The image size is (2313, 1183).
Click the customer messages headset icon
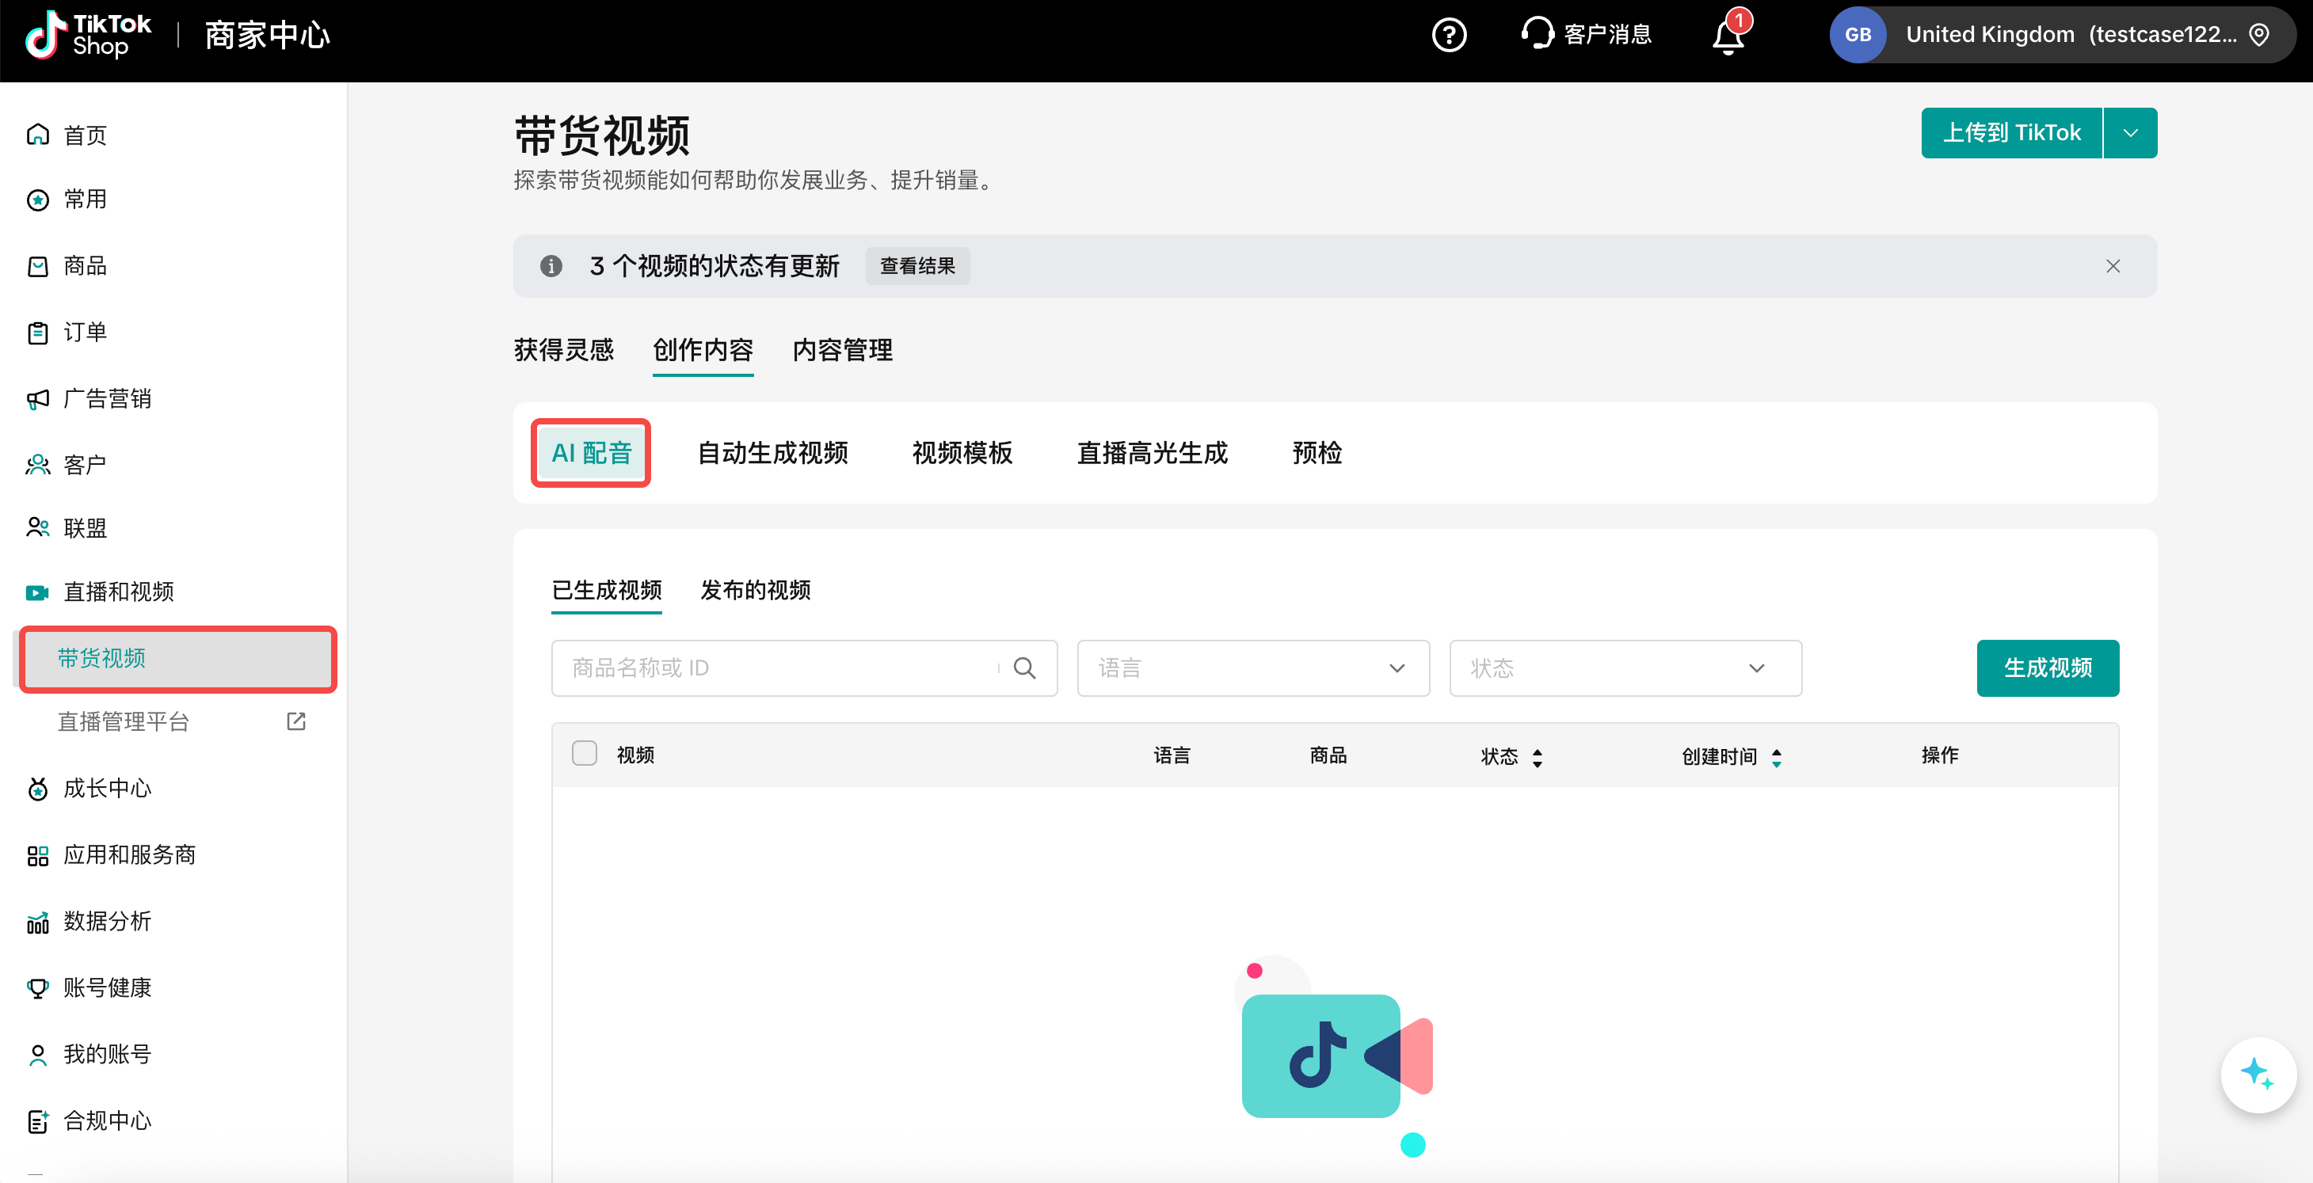pos(1538,33)
